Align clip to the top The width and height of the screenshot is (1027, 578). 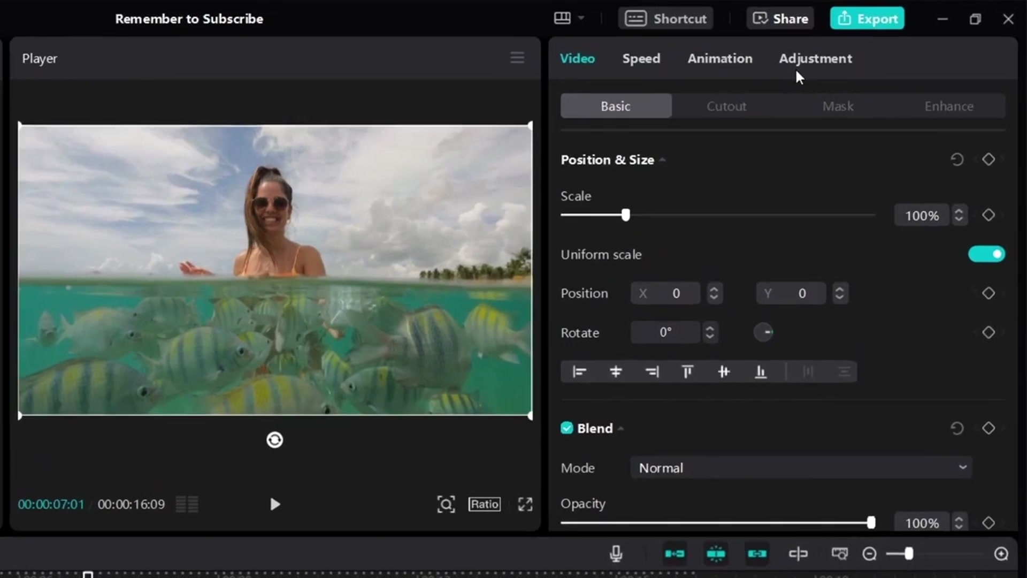[687, 371]
